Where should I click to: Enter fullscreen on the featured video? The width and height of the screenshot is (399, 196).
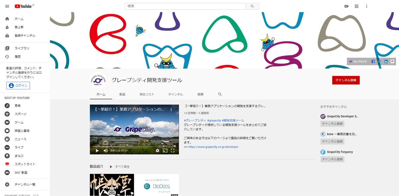[173, 150]
